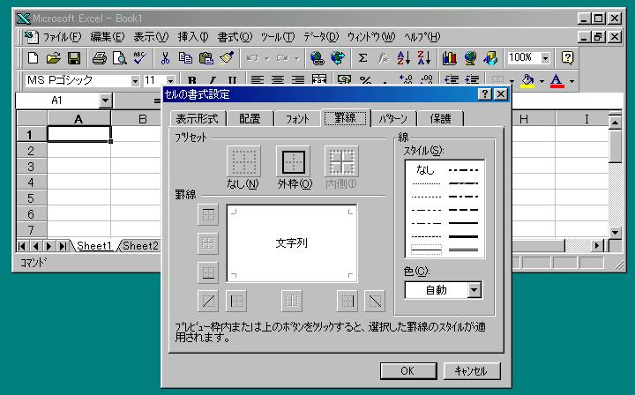Apply the Fill Color bucket icon
This screenshot has width=635, height=395.
527,80
